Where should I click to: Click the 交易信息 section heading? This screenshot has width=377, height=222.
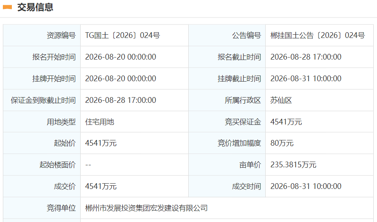(35, 7)
